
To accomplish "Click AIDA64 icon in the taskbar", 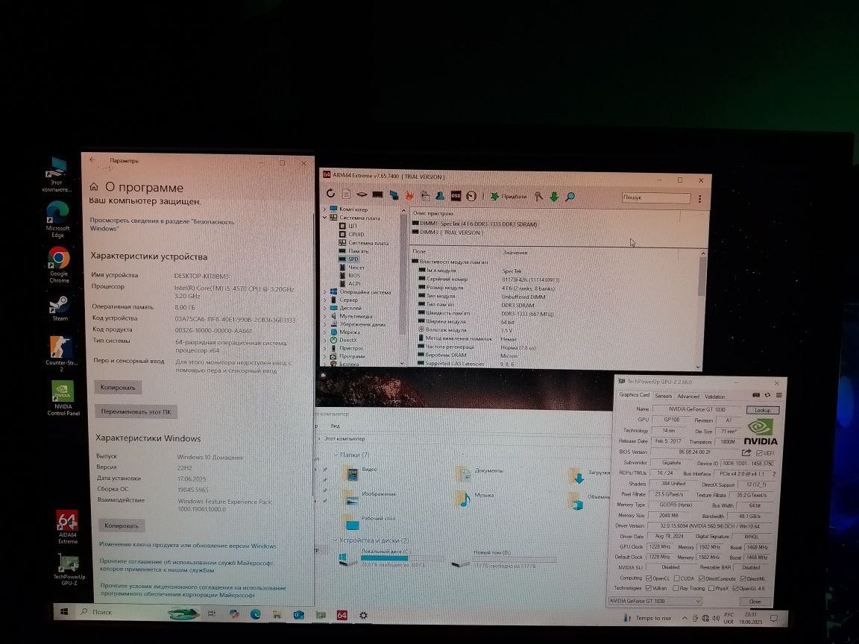I will point(342,615).
